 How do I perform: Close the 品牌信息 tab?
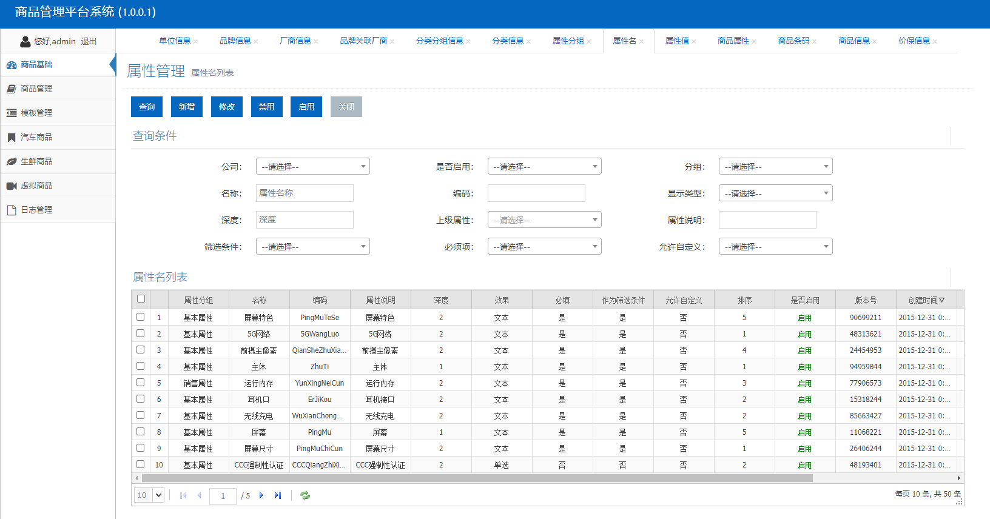click(256, 42)
